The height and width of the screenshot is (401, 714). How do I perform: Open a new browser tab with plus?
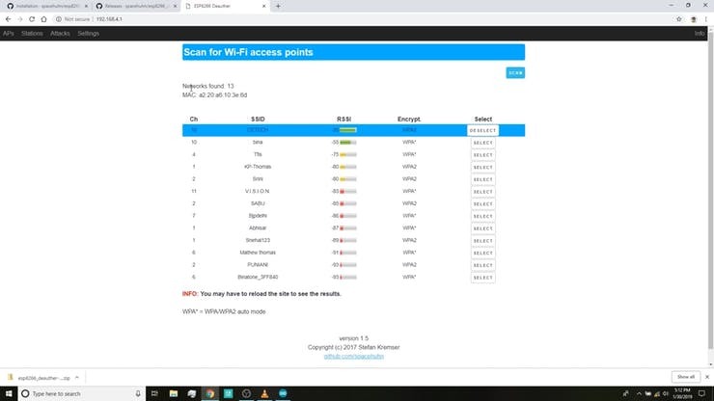point(278,6)
